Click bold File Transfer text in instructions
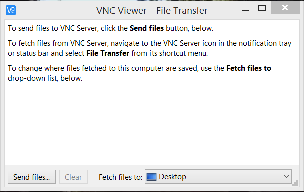Viewport: 304px width, 192px height. (x=108, y=53)
